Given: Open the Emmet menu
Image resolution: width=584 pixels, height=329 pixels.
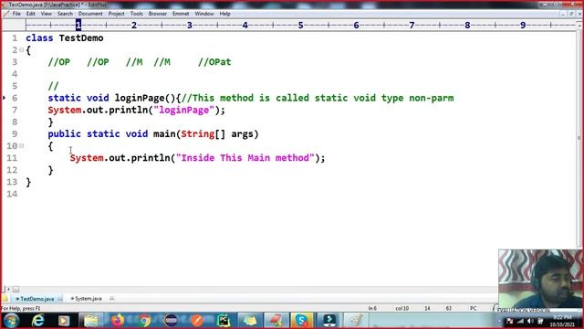Looking at the screenshot, I should pos(181,14).
